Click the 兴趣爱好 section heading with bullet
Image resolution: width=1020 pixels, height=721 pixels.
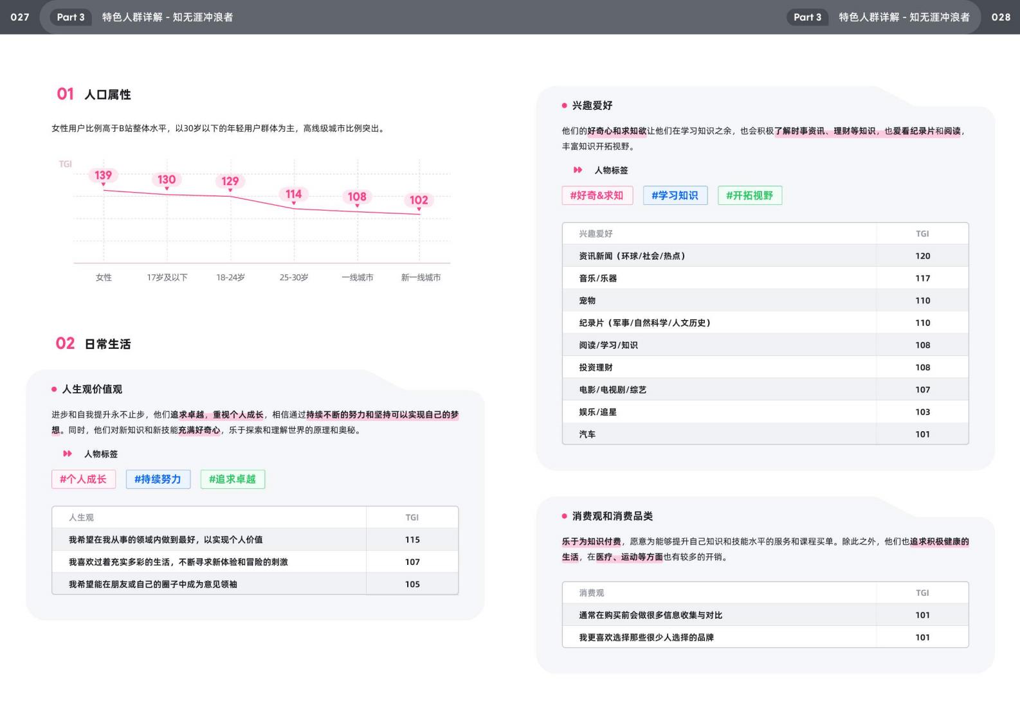click(x=587, y=105)
